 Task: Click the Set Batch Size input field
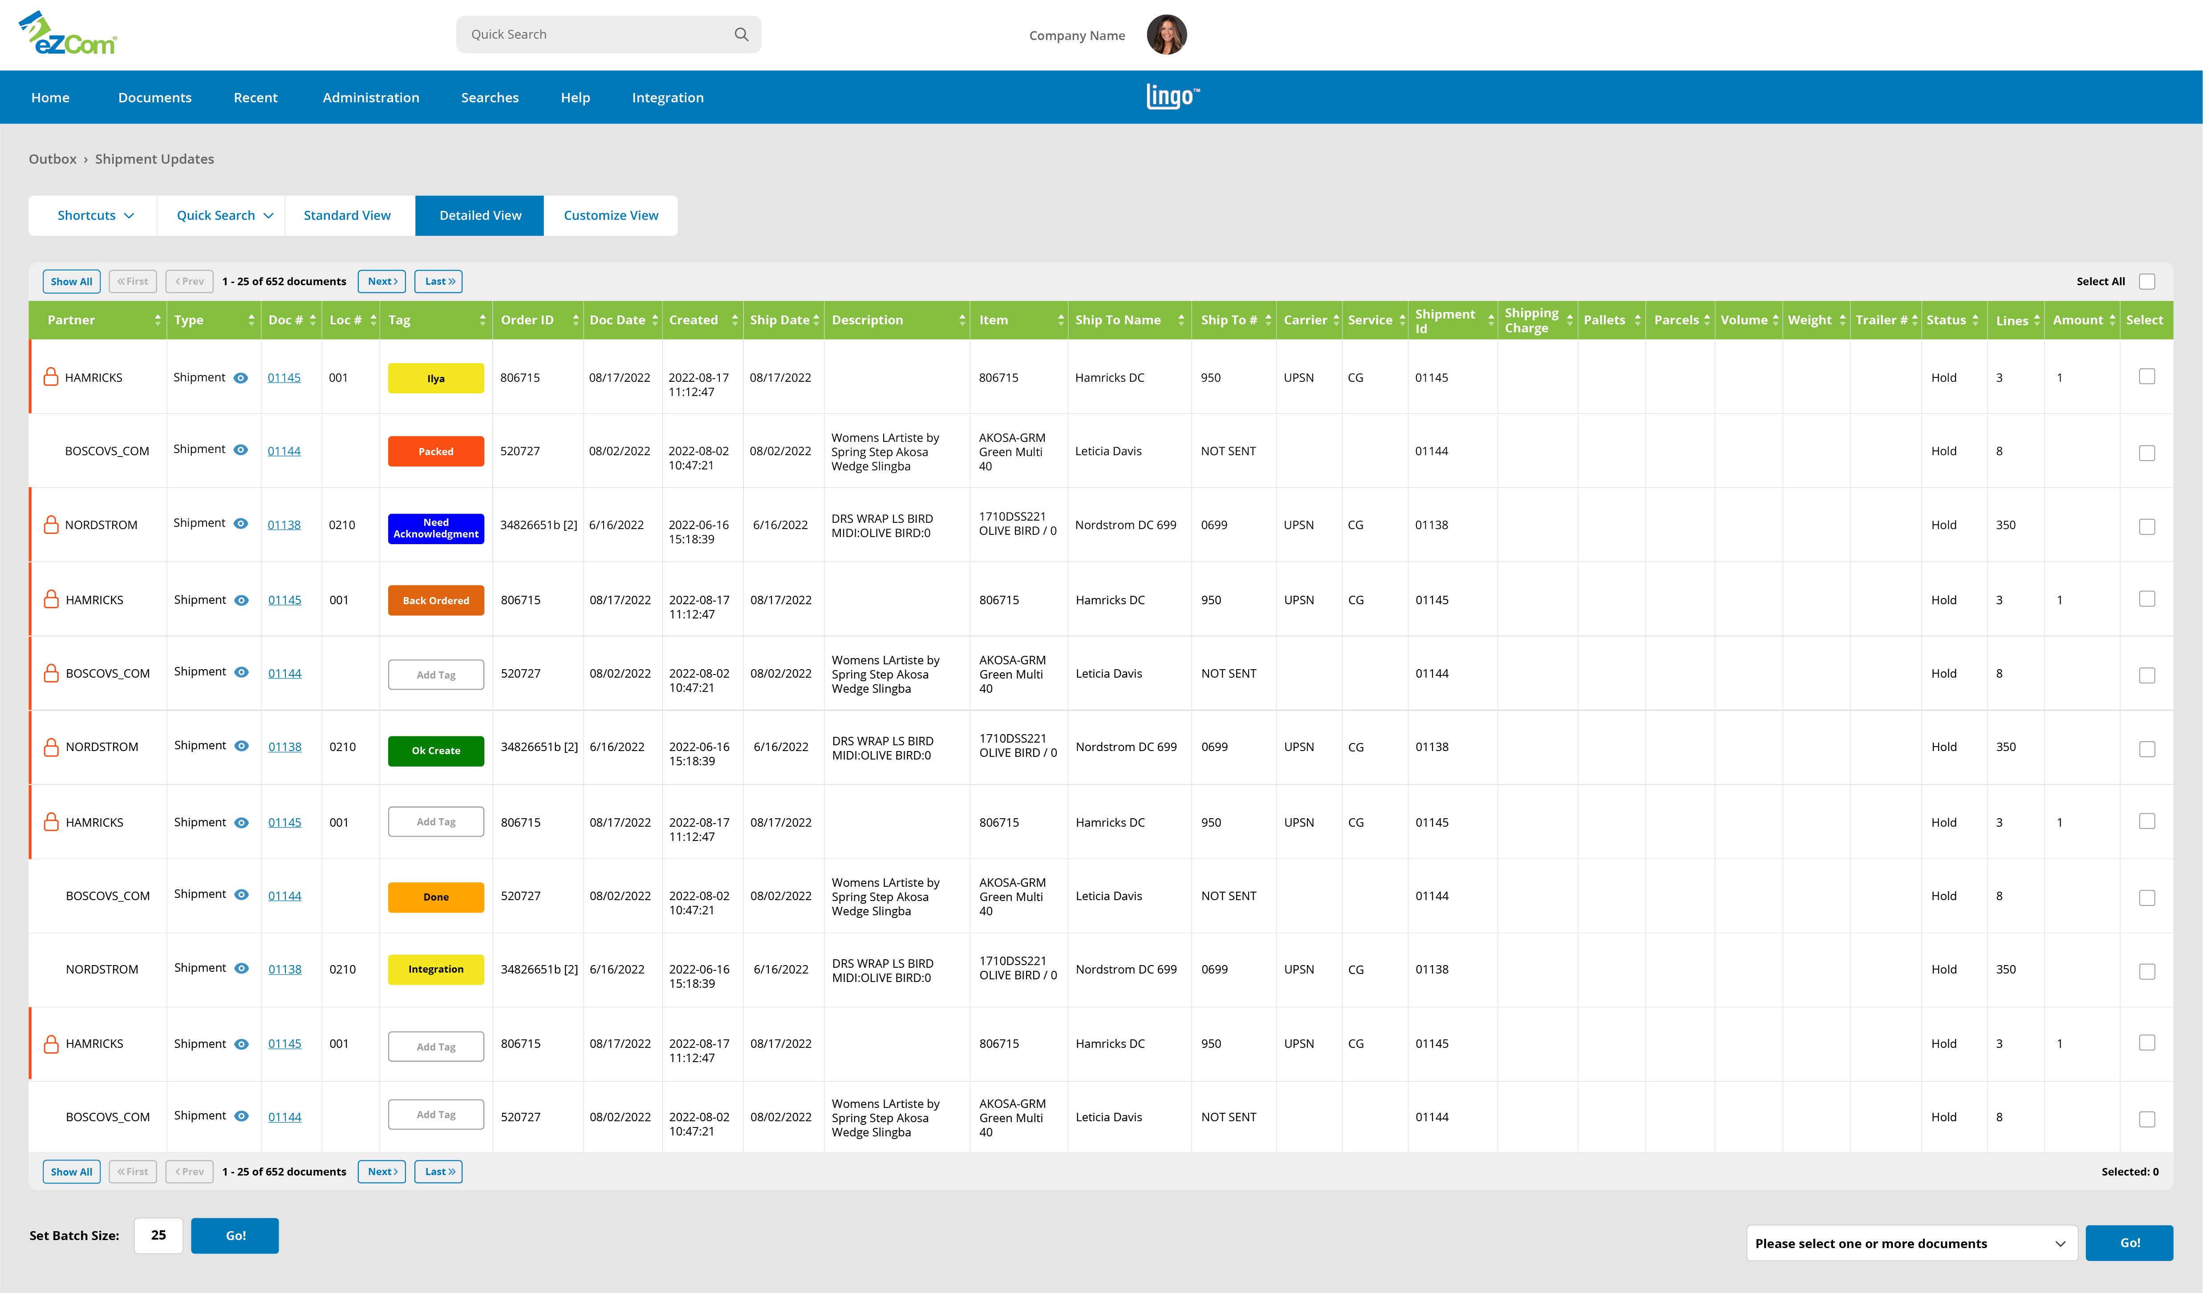[158, 1235]
